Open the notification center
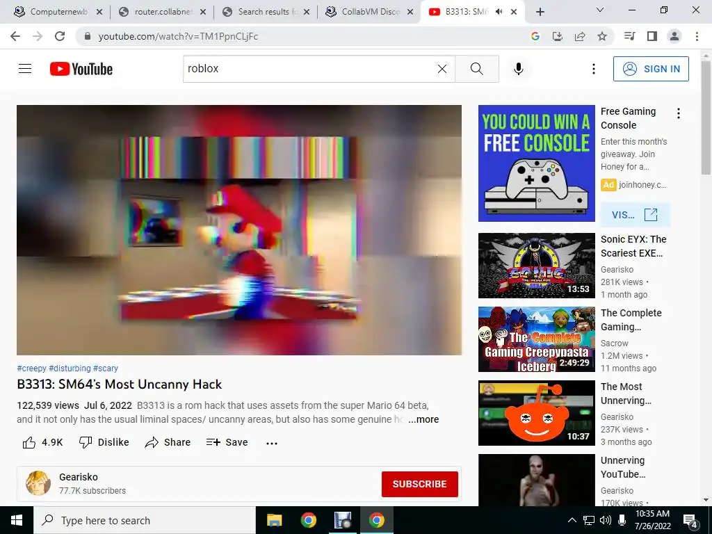Screen dimensions: 712x534 690,521
